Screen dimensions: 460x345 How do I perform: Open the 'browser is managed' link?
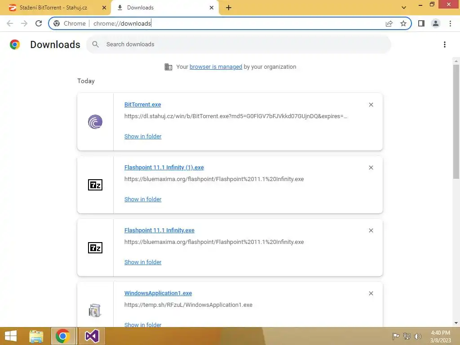click(216, 67)
